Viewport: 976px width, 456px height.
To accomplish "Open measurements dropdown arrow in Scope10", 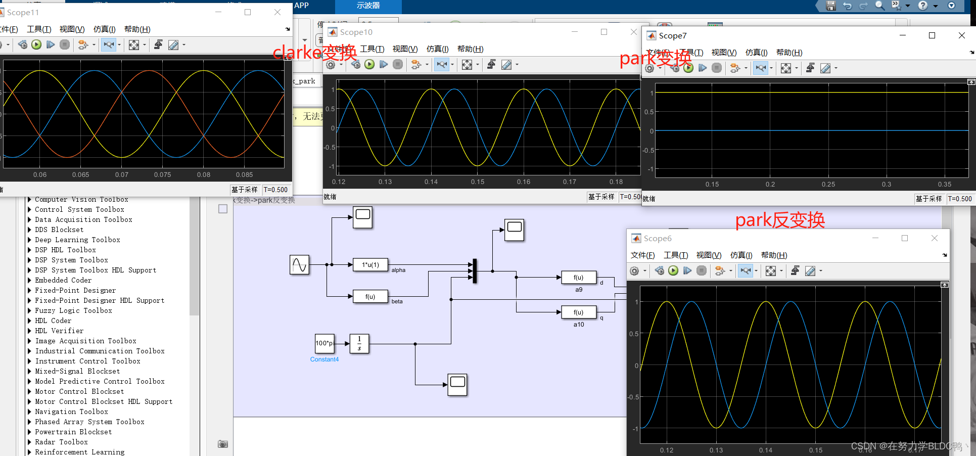I will (x=517, y=65).
